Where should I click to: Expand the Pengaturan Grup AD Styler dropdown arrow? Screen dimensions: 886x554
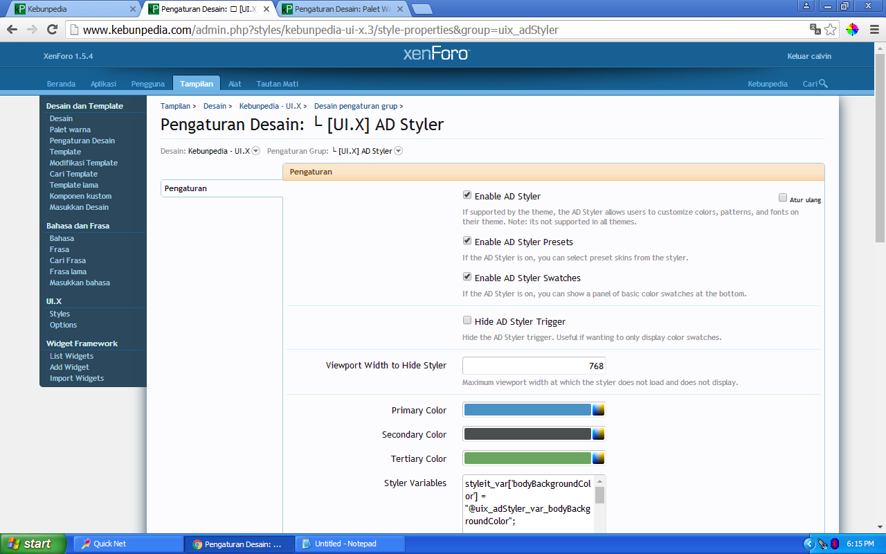[x=398, y=151]
